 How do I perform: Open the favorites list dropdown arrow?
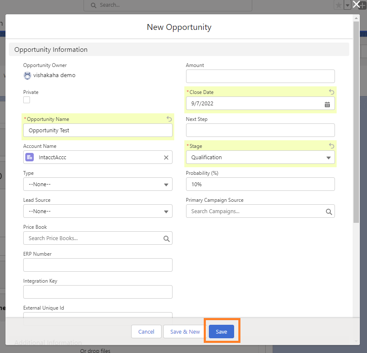[x=347, y=5]
